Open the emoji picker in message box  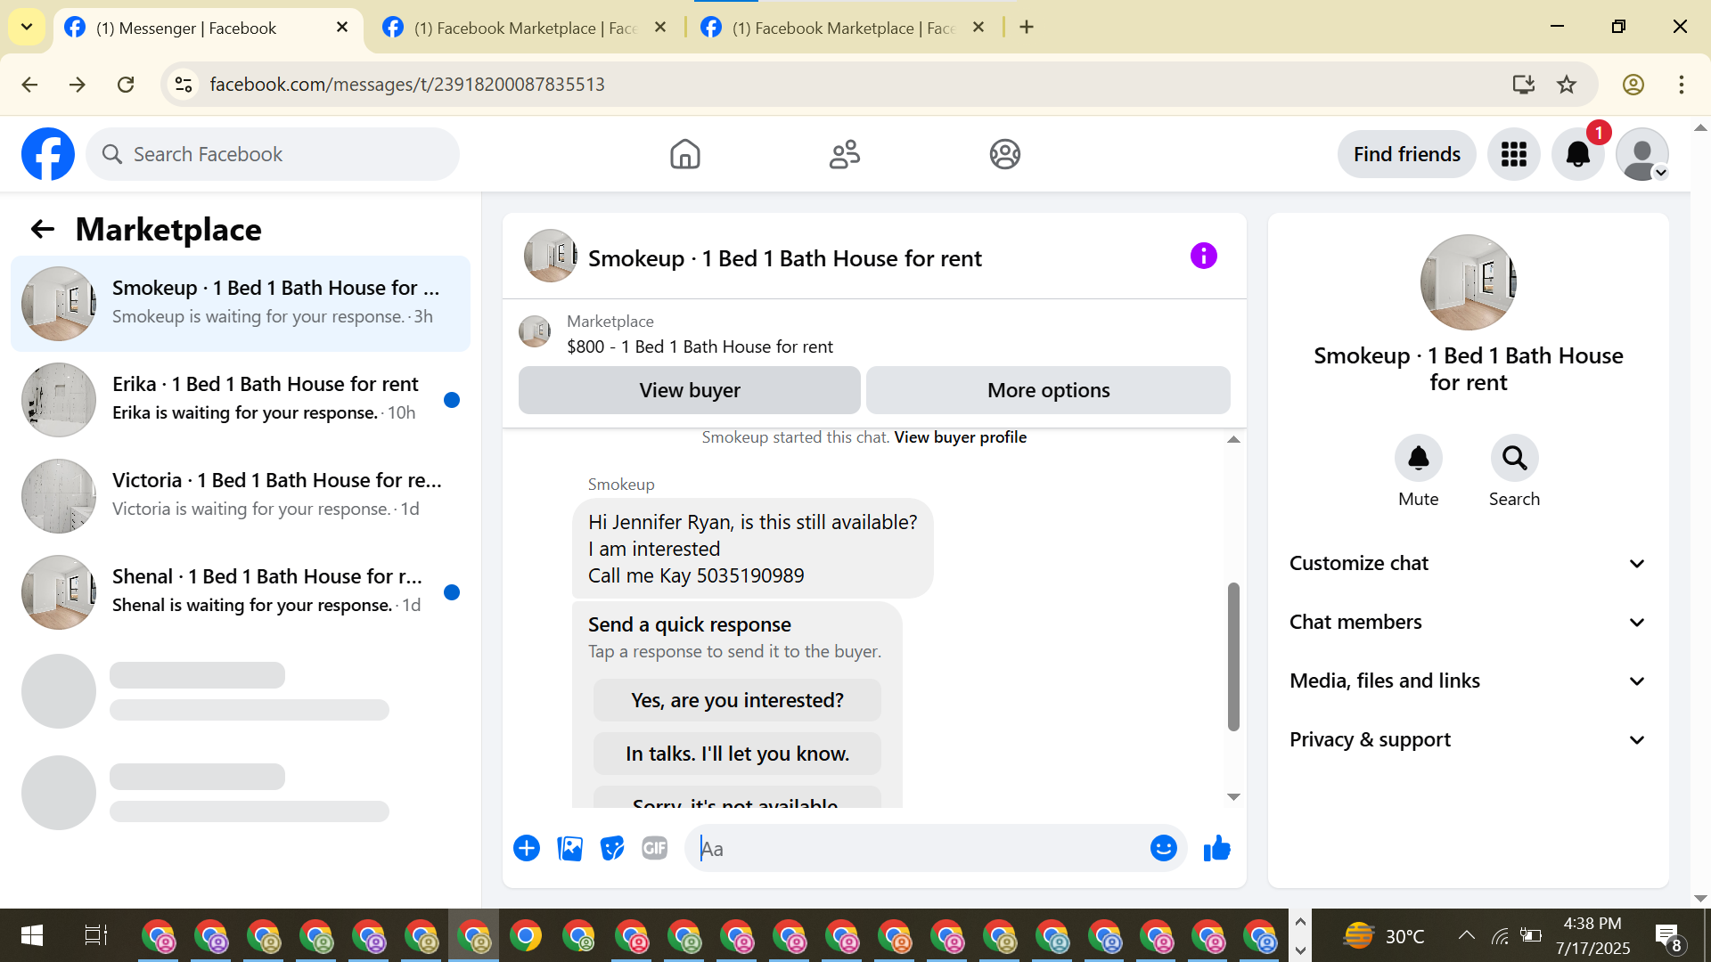tap(1163, 849)
